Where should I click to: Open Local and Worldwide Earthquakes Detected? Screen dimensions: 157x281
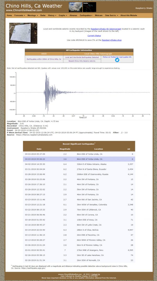coord(82,57)
